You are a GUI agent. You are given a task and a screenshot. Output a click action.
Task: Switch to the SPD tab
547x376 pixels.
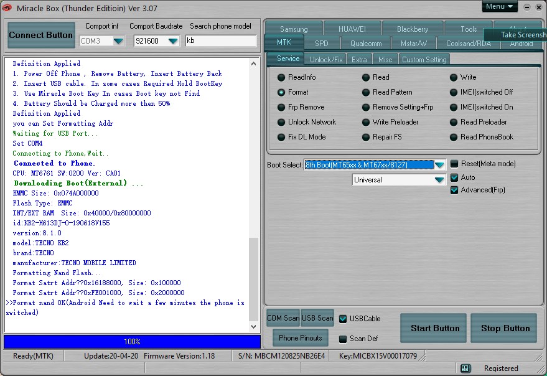coord(321,44)
